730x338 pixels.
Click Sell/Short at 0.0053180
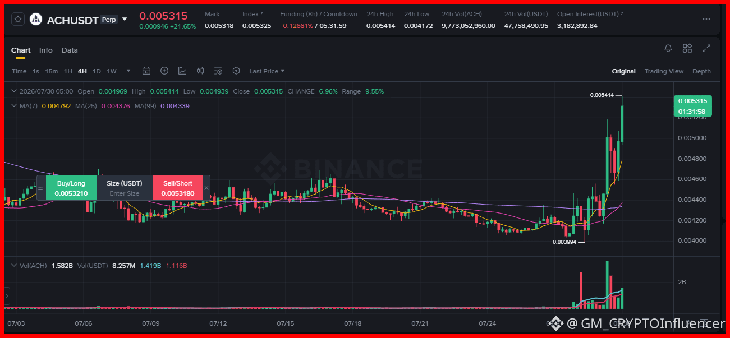click(x=177, y=188)
